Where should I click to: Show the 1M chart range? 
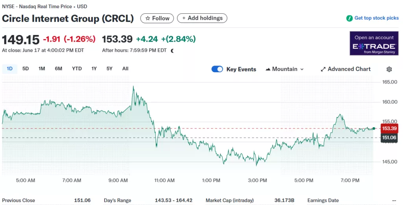[x=42, y=69]
